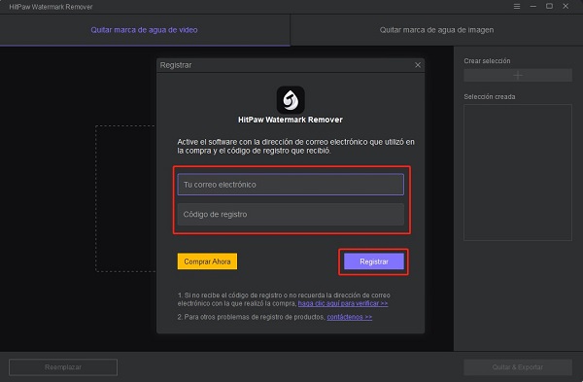Click the Quitar & Exportar button
The image size is (583, 382).
[x=518, y=367]
